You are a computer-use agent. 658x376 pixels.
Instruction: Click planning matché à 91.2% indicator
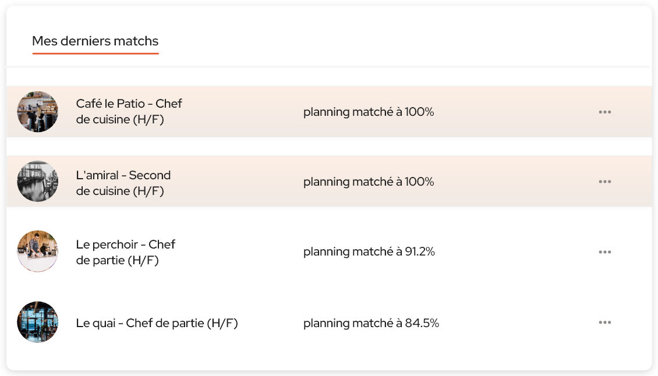pyautogui.click(x=369, y=251)
